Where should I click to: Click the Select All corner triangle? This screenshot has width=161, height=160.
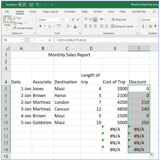click(7, 48)
